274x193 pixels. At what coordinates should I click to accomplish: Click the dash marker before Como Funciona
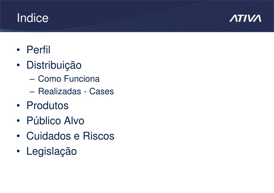click(32, 79)
